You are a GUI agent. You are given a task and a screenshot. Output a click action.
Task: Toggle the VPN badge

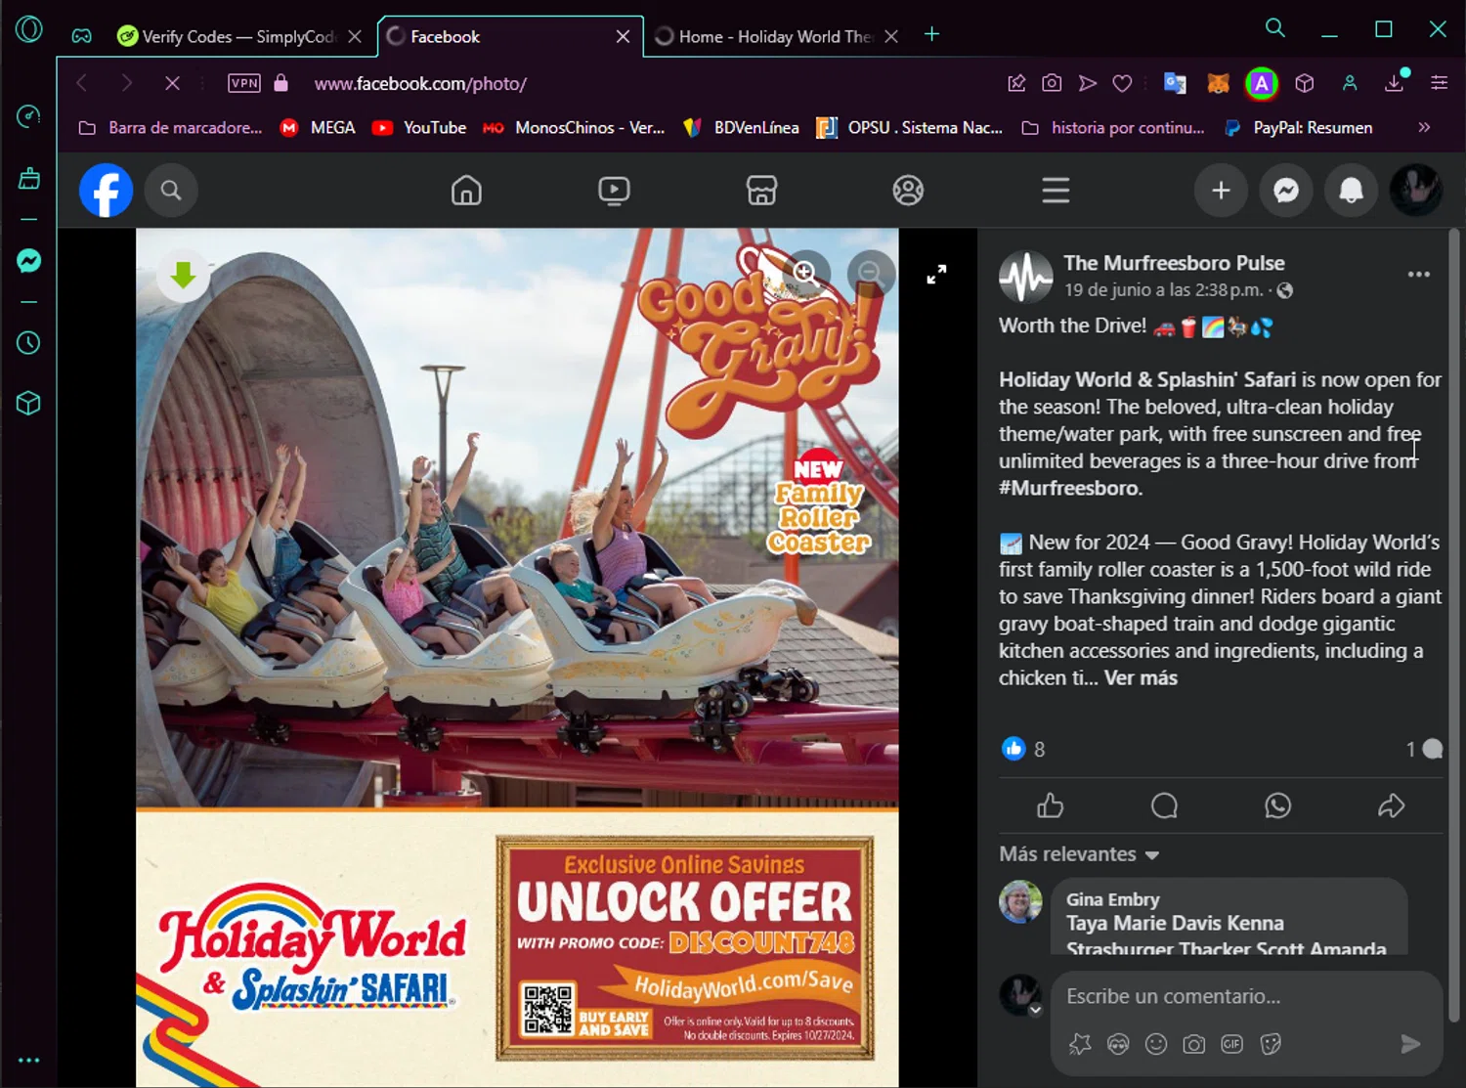point(244,83)
